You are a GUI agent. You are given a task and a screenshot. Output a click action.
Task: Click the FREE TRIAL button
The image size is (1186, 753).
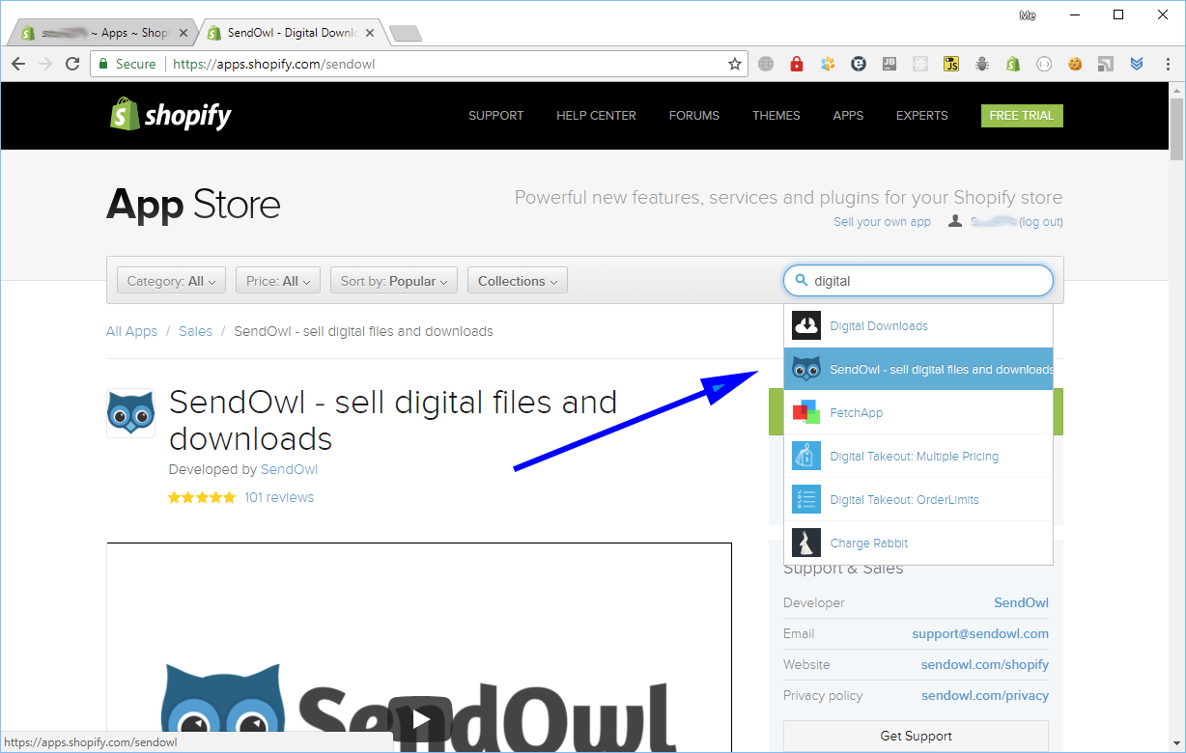click(x=1022, y=116)
